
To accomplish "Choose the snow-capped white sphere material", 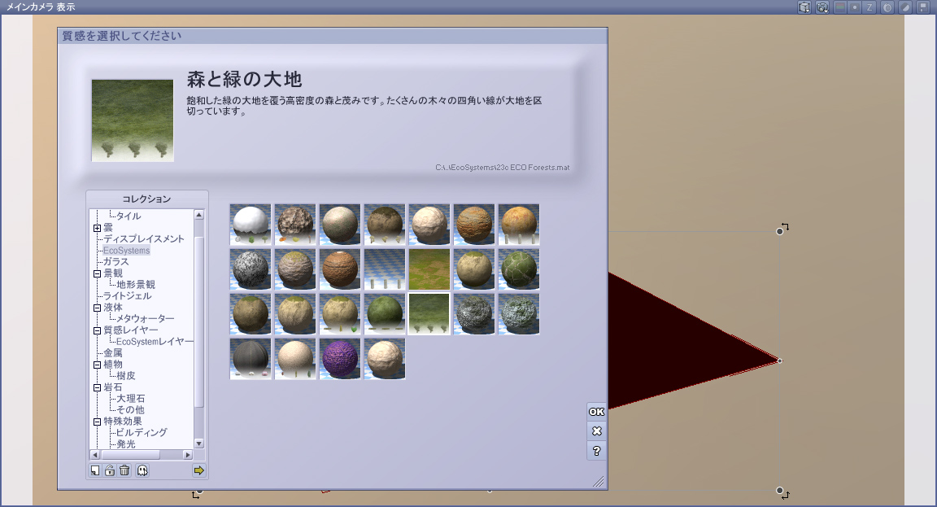I will pyautogui.click(x=251, y=225).
